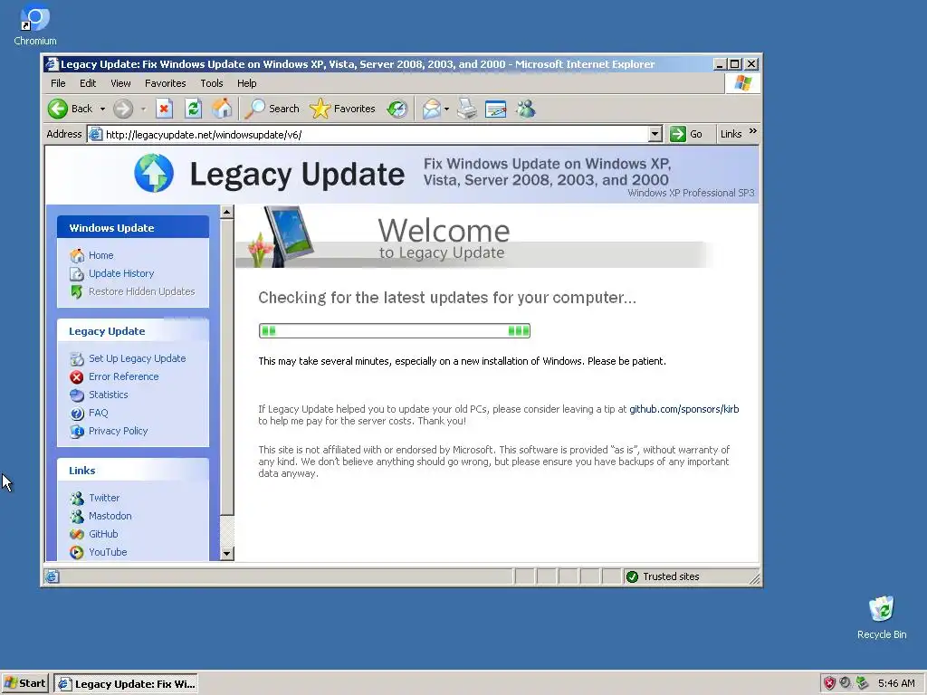The image size is (927, 695).
Task: Click the Go button
Action: pyautogui.click(x=686, y=134)
